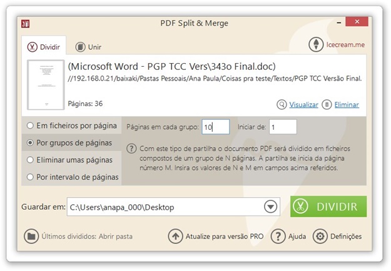Screen dimensions: 391x271
Task: Click the PDF Split & Merge app icon
Action: 26,24
